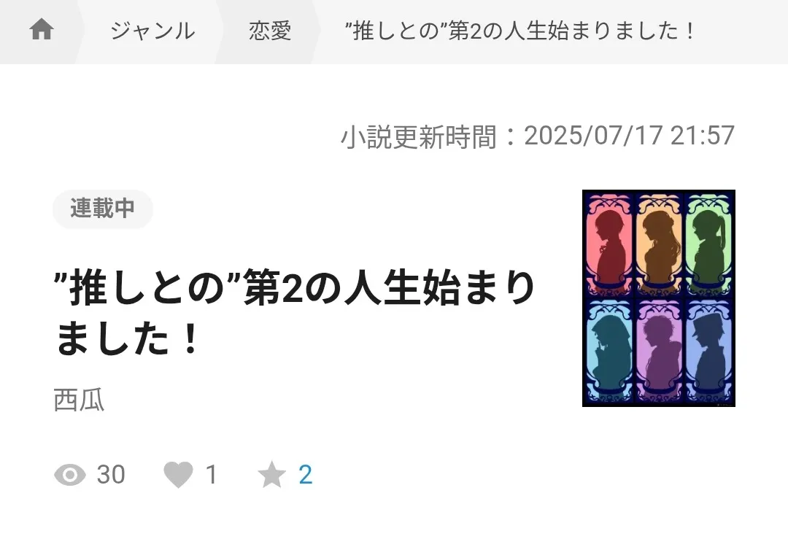Open the novel title heading

pos(295,312)
